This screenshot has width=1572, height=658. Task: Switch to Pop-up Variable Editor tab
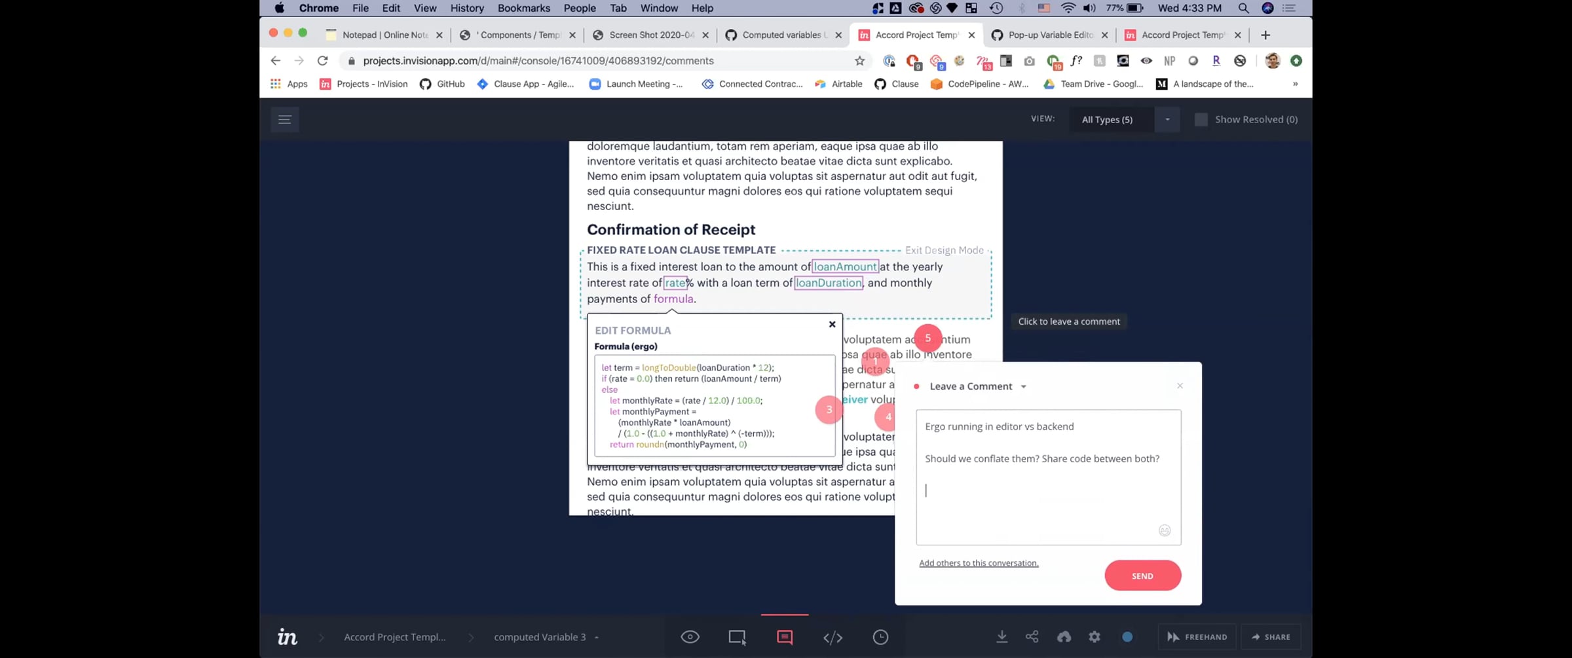[x=1049, y=35]
